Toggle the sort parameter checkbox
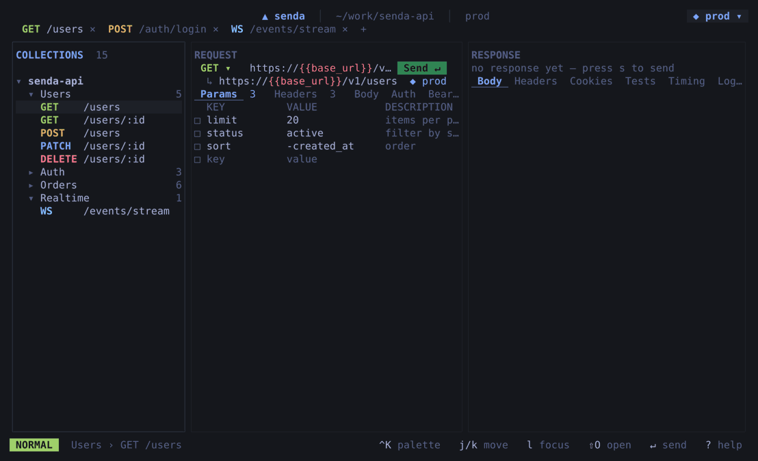Screen dimensions: 758x461 197,147
